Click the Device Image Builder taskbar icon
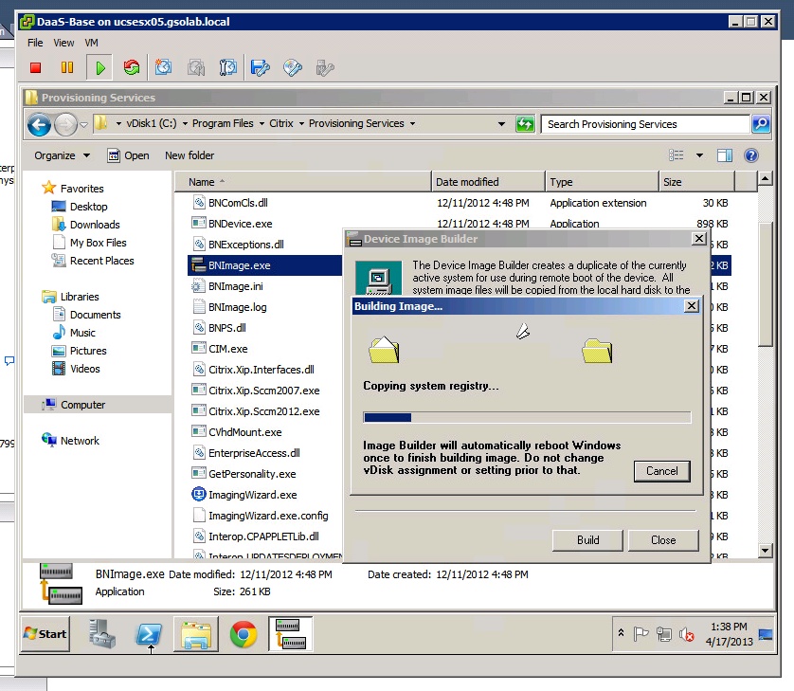The height and width of the screenshot is (691, 794). [290, 634]
